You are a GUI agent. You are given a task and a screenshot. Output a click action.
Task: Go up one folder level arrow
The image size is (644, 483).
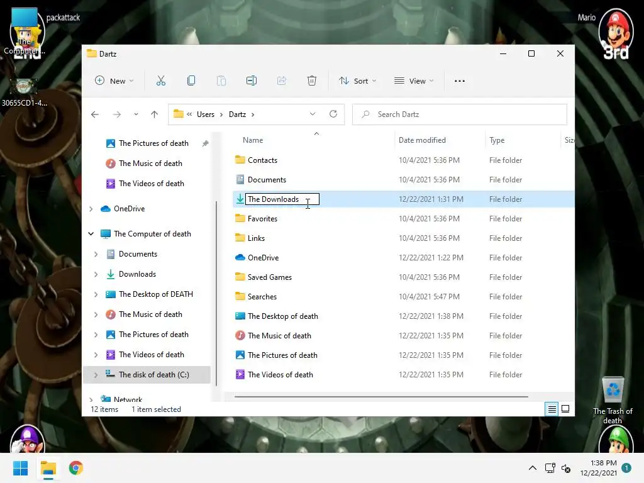[x=155, y=114]
